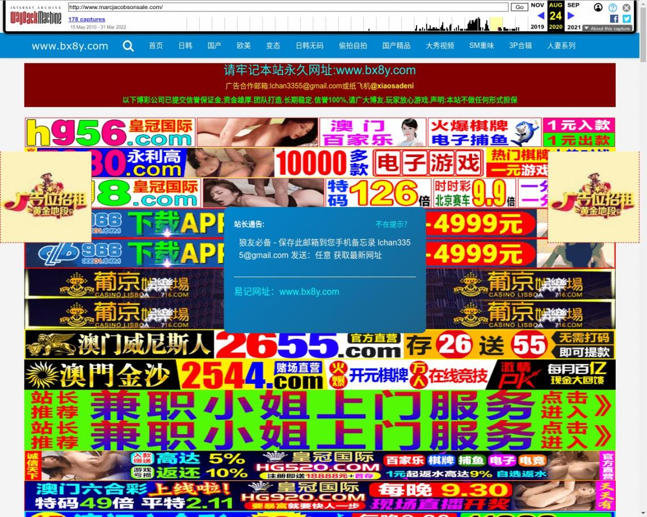This screenshot has width=647, height=517.
Task: Close the Wayback toolbar with X icon
Action: 627,7
